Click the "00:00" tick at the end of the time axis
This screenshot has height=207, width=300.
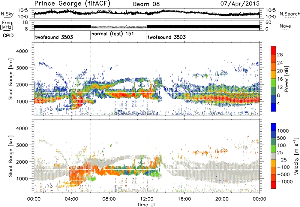click(259, 199)
